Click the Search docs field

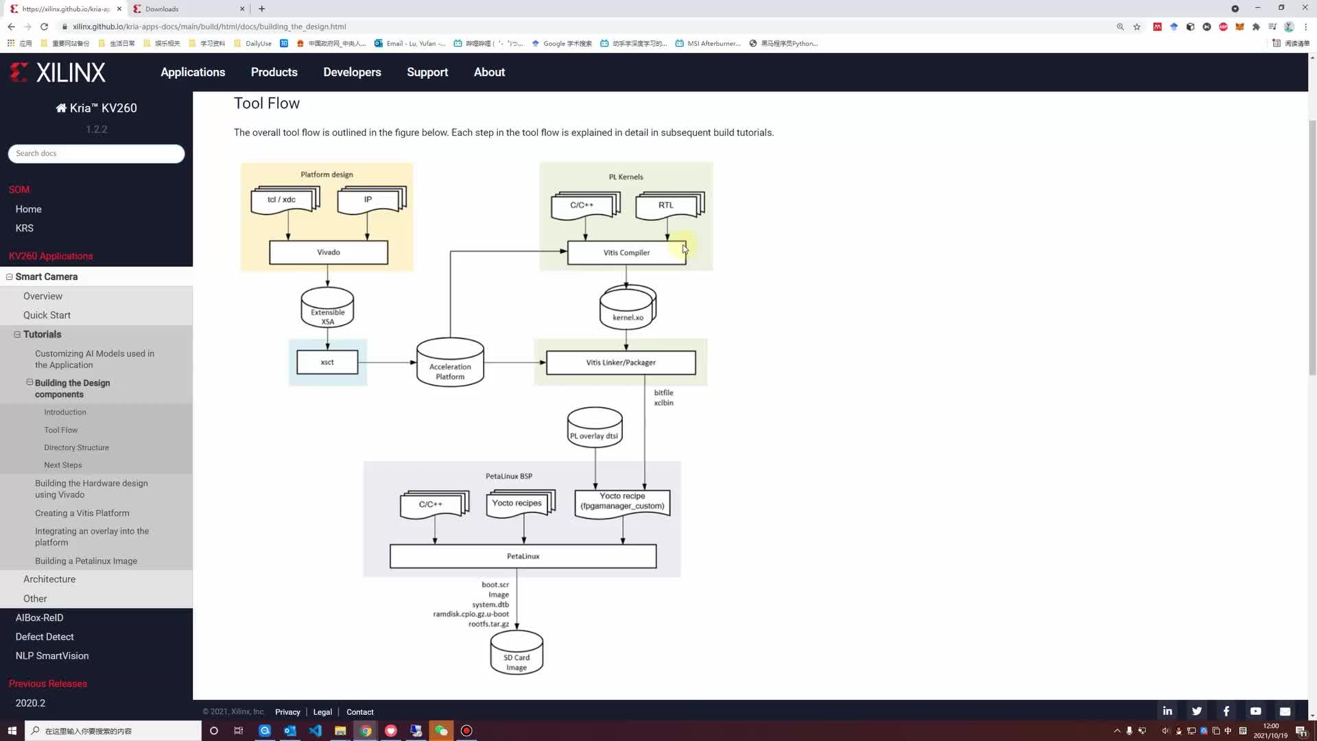(96, 154)
